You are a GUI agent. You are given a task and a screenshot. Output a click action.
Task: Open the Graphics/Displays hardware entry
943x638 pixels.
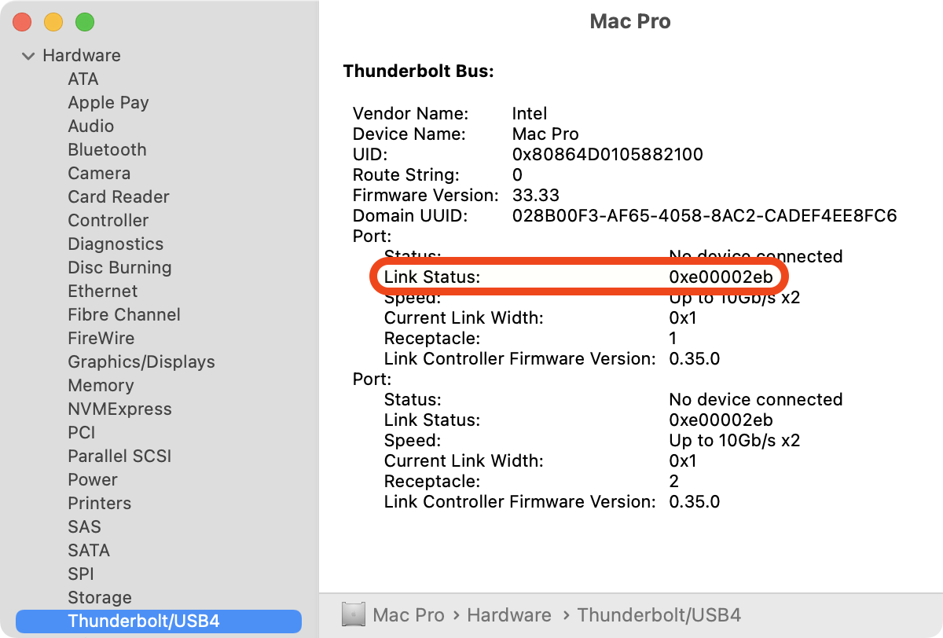click(141, 361)
